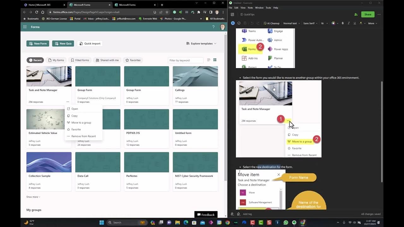The height and width of the screenshot is (227, 404).
Task: Reload the page in Chrome
Action: tap(37, 12)
